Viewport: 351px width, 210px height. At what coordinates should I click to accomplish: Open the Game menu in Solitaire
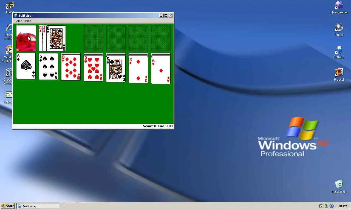tap(18, 21)
